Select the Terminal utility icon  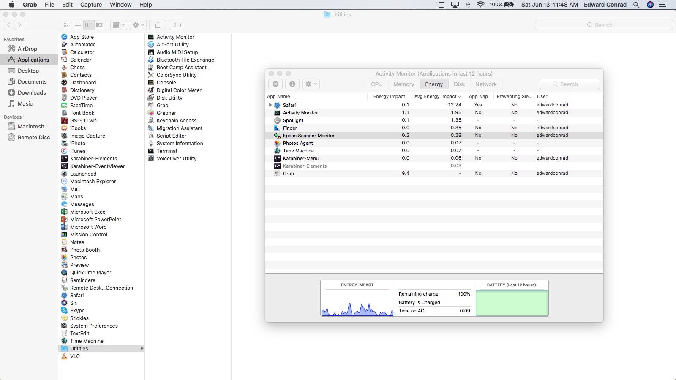click(x=151, y=151)
